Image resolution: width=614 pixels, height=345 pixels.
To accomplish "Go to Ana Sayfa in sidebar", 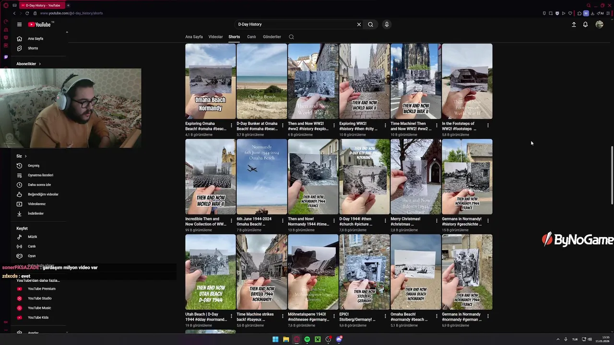I will coord(35,39).
